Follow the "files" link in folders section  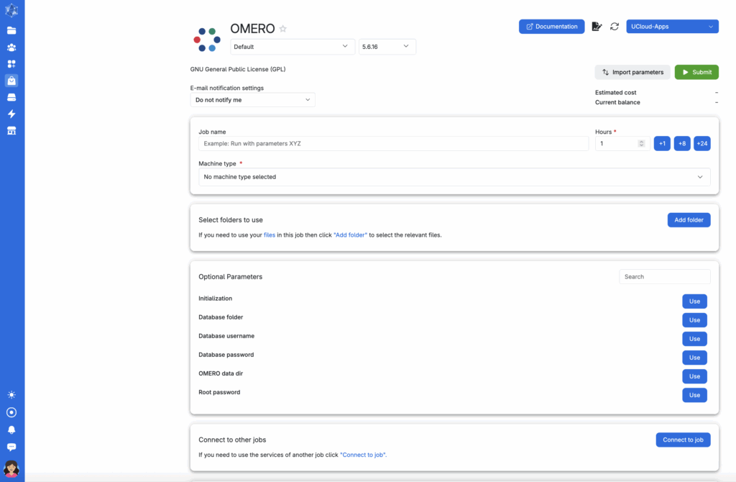coord(270,235)
